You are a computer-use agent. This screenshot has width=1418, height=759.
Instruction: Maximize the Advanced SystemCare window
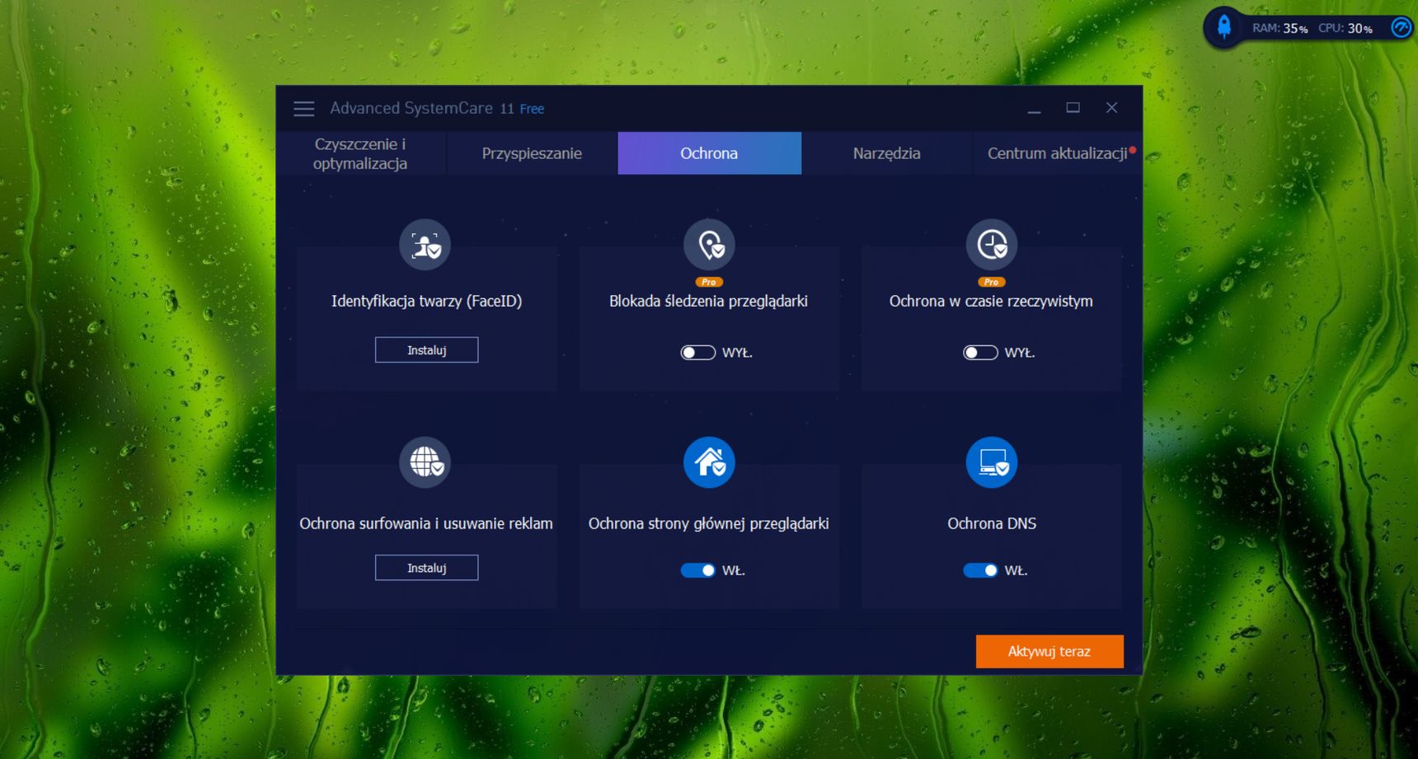click(x=1073, y=108)
